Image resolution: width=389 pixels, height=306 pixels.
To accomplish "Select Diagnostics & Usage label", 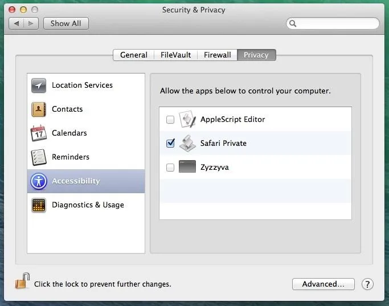I will click(88, 205).
